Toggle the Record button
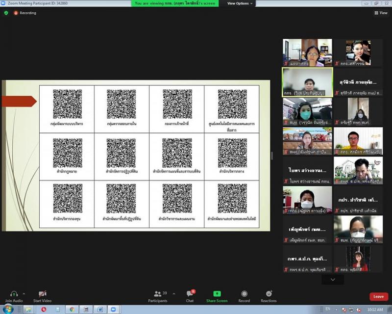Image resolution: width=392 pixels, height=314 pixels. [x=244, y=296]
